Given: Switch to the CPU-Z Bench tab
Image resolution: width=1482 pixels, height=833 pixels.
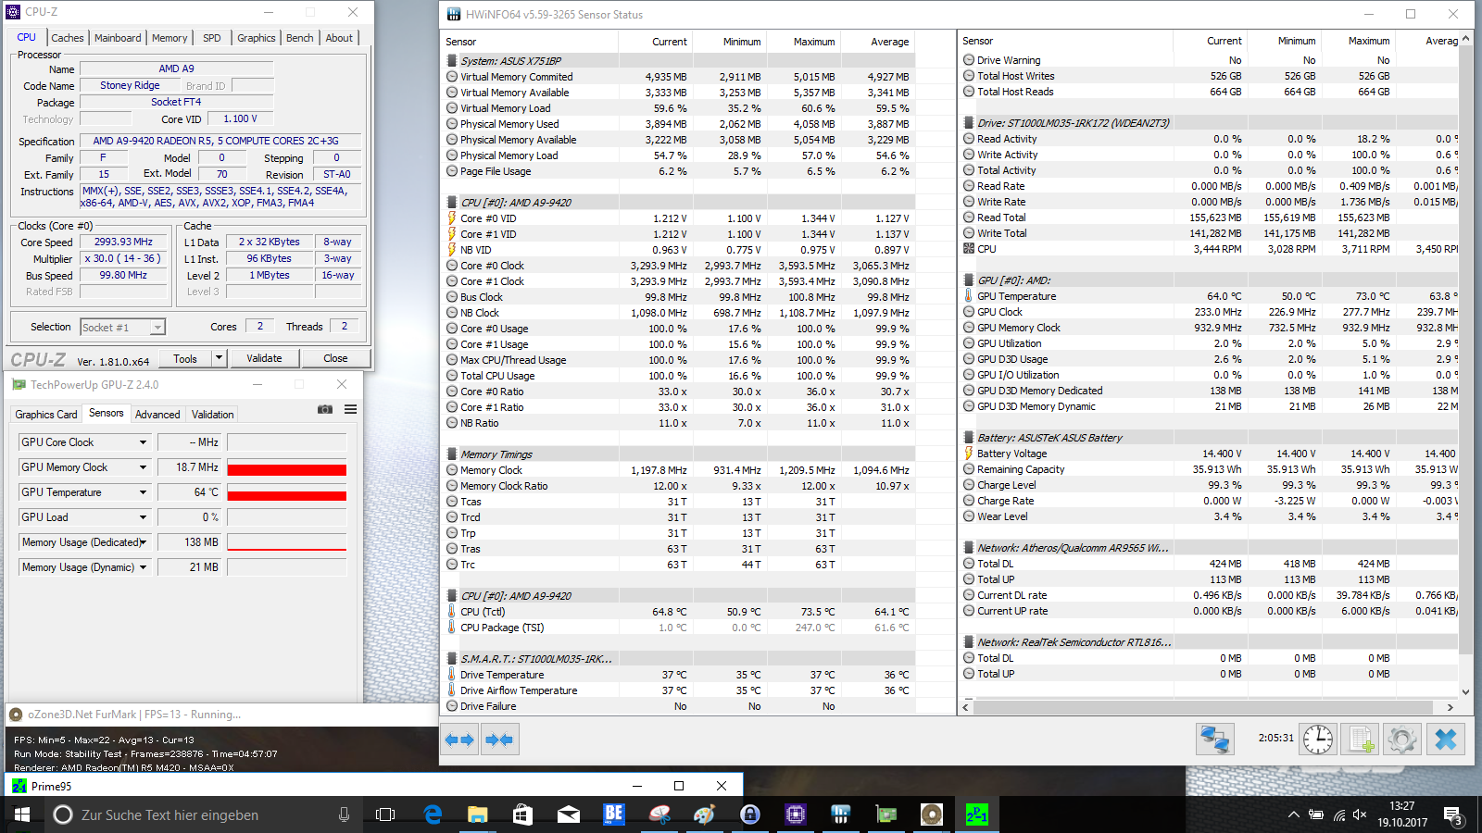Looking at the screenshot, I should click(x=300, y=38).
